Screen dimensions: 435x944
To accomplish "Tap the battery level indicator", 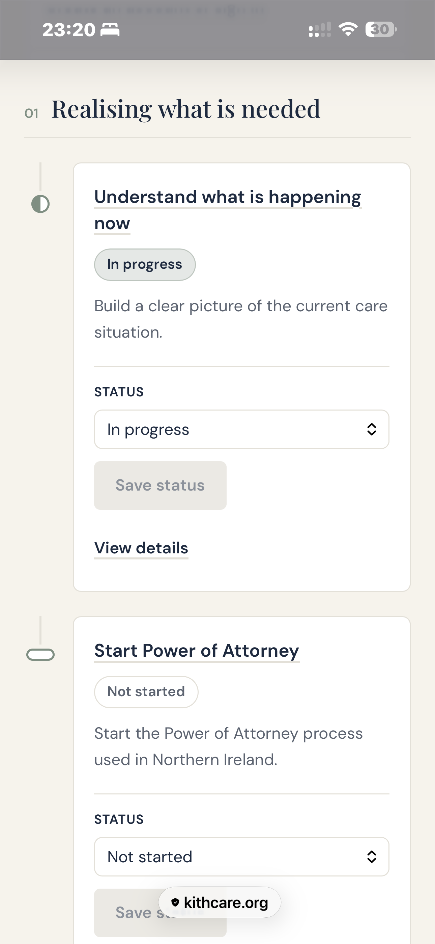I will coord(381,29).
